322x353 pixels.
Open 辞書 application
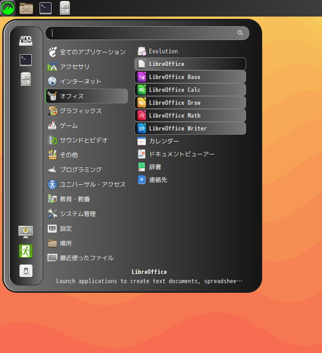coord(190,167)
